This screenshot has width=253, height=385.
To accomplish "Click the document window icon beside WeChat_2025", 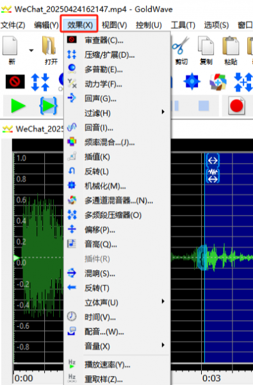I will 8,129.
